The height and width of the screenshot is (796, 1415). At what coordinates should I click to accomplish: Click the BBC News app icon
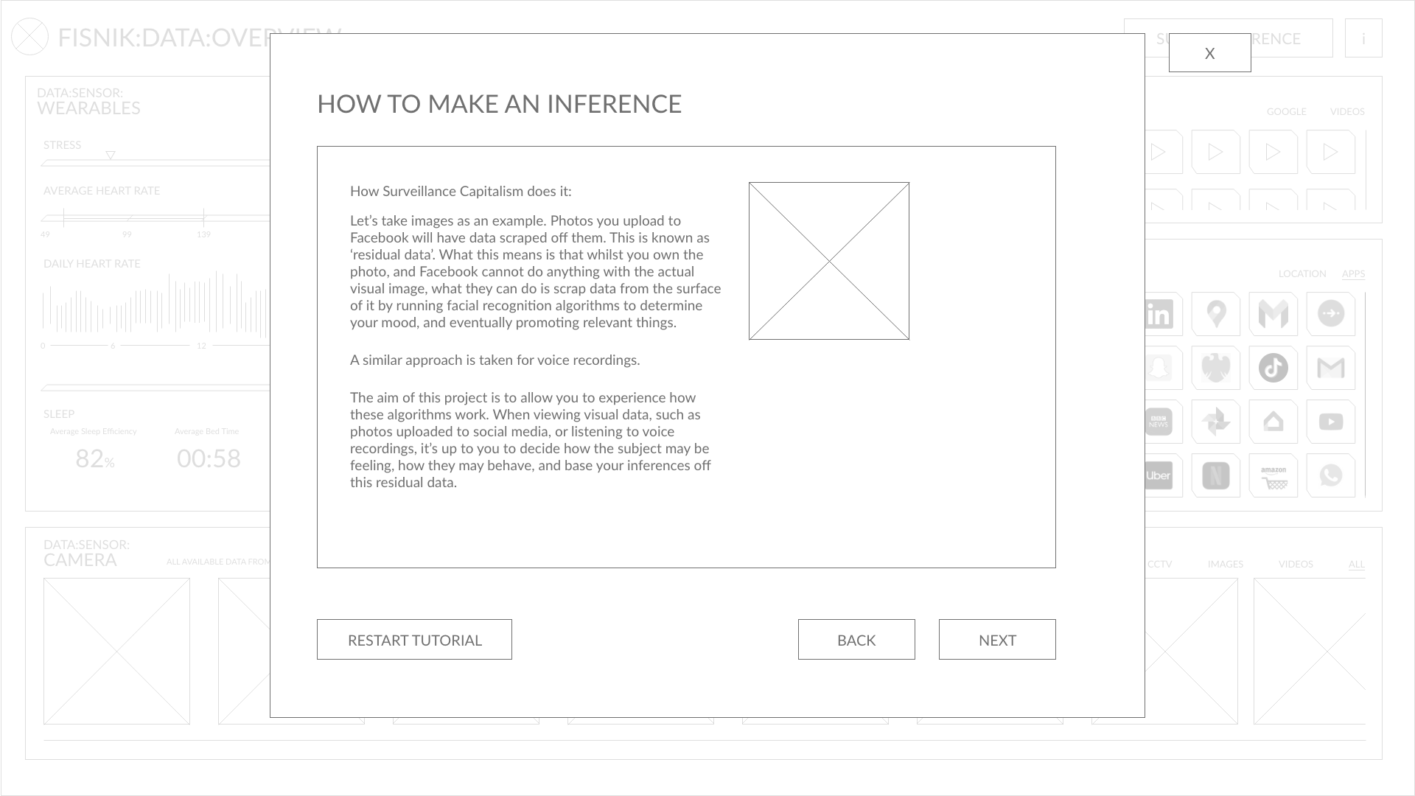[x=1159, y=421]
